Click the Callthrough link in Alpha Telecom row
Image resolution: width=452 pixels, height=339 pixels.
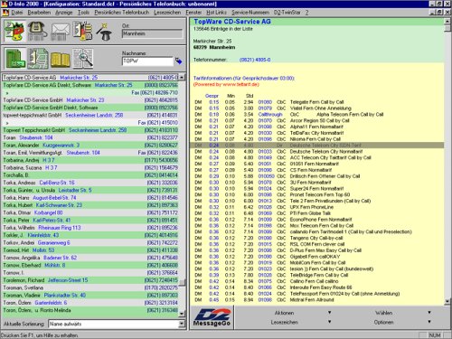point(270,115)
